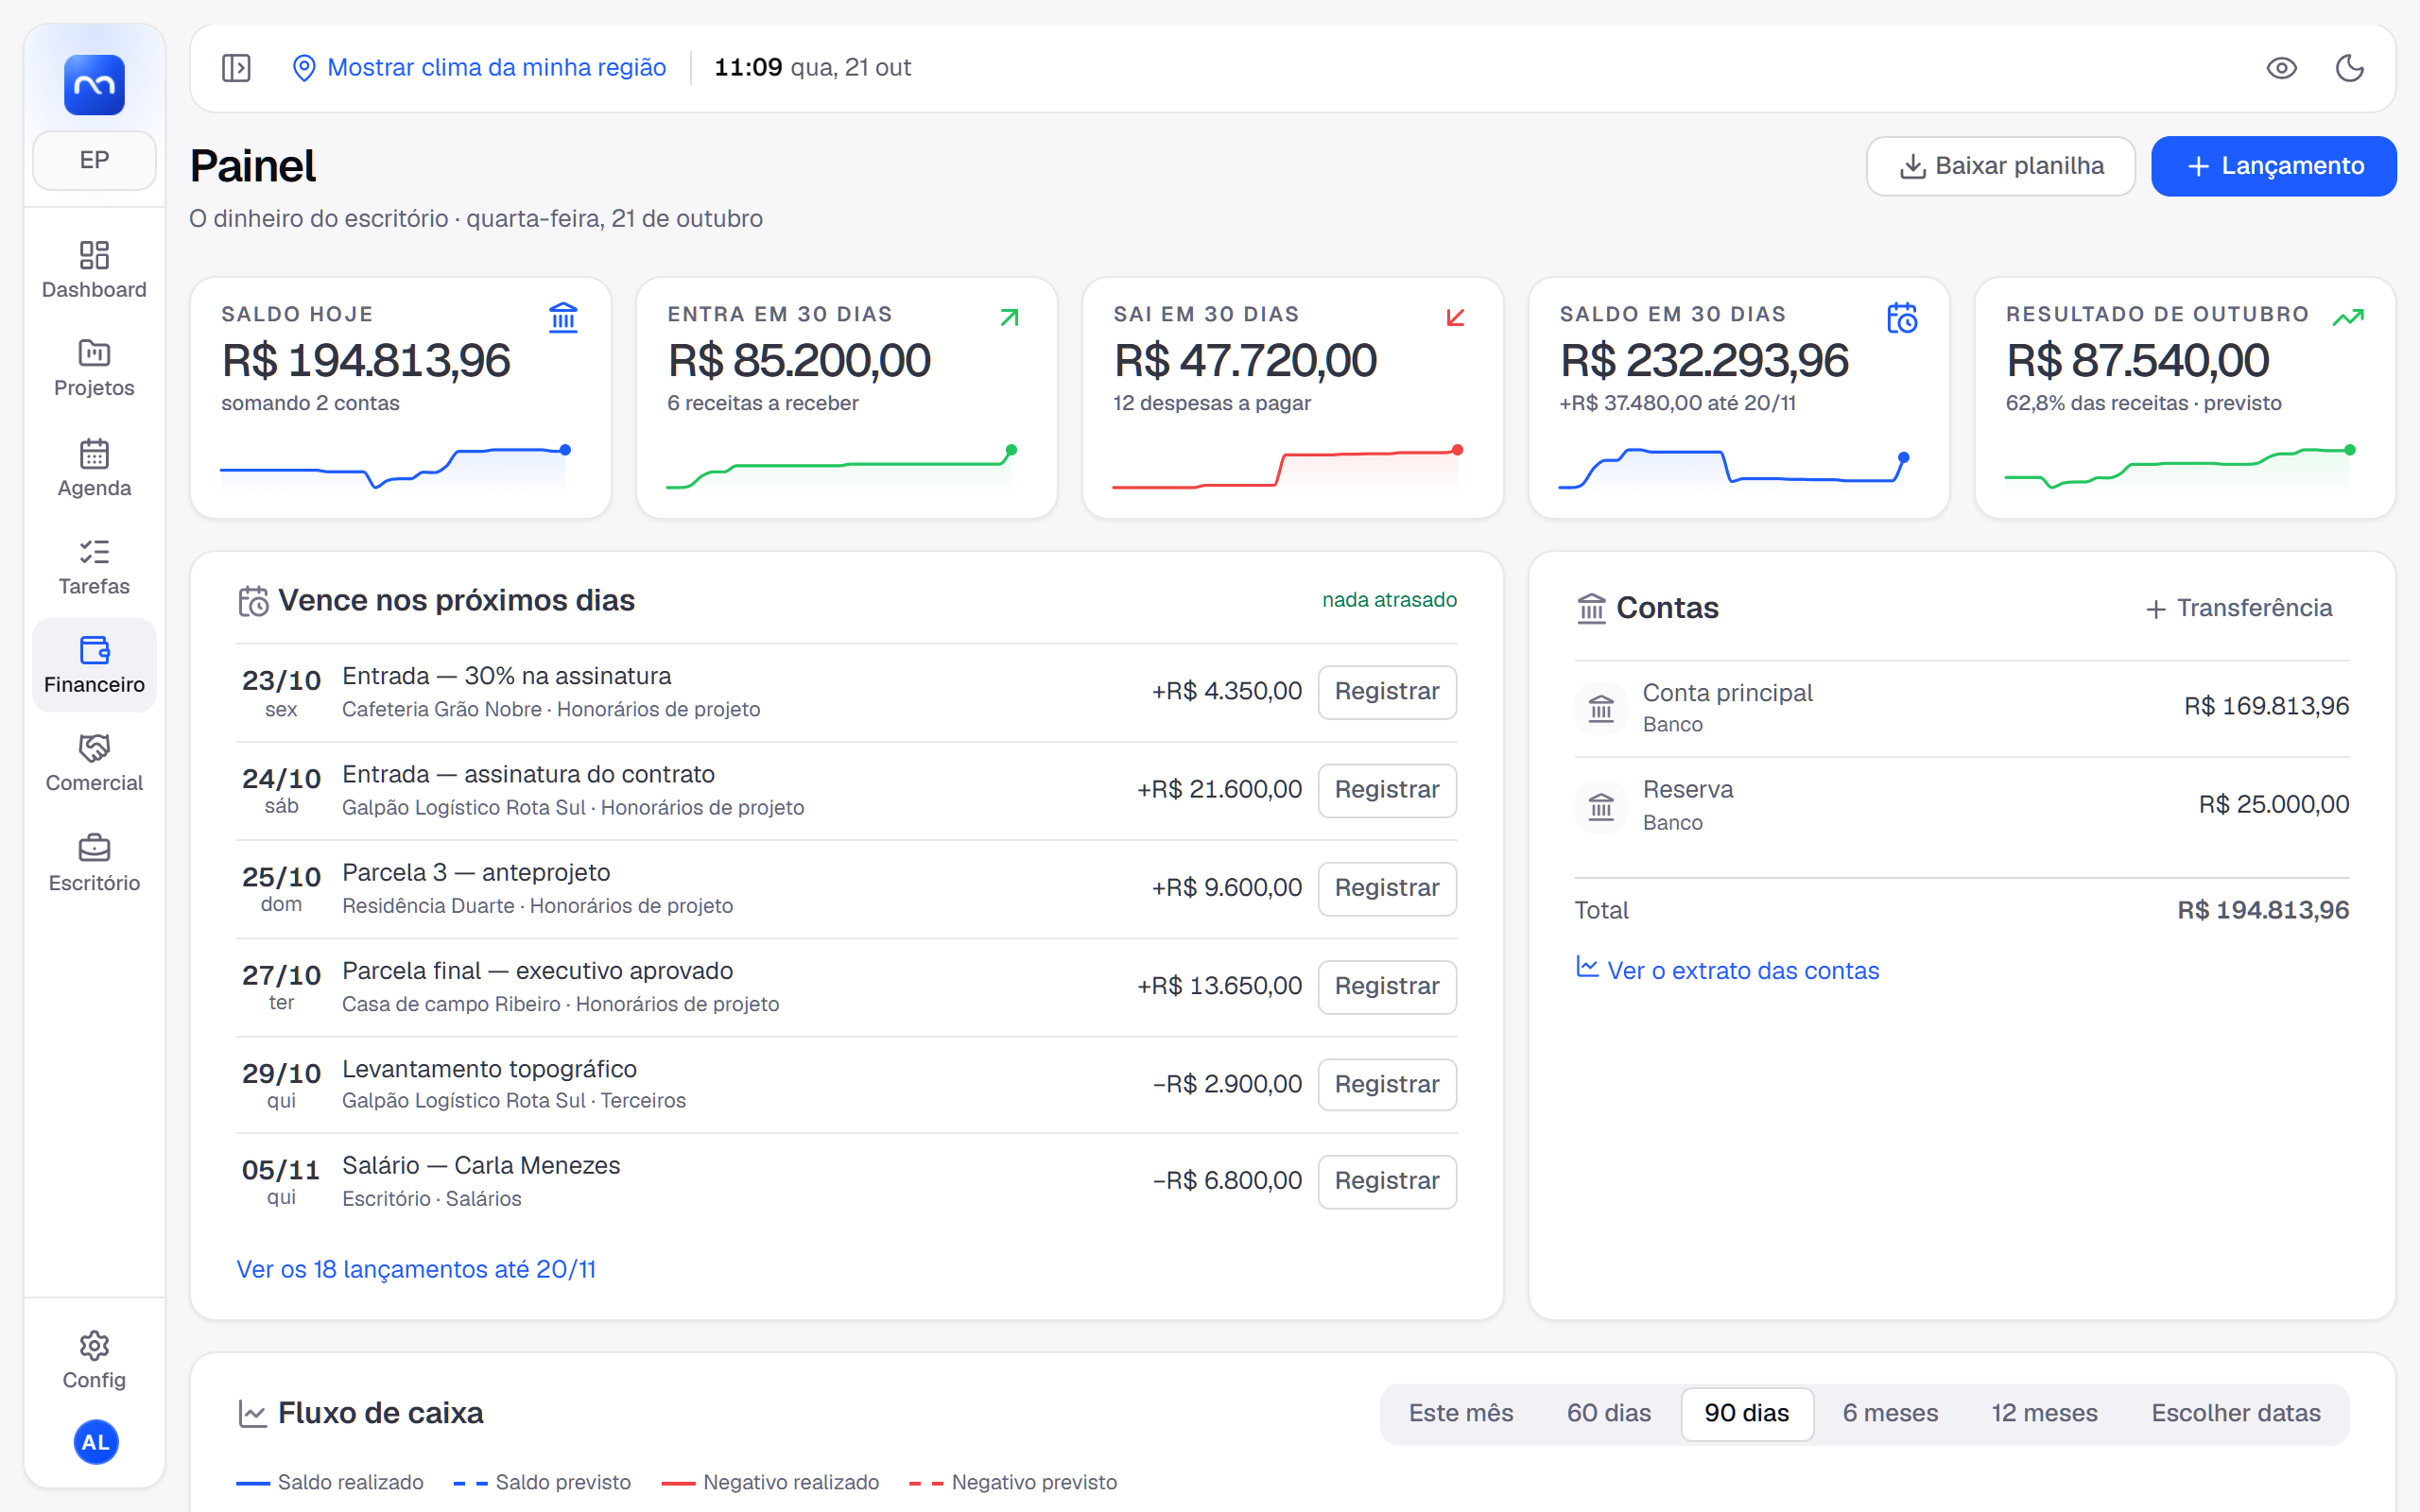The image size is (2420, 1512).
Task: Open the AL user avatar menu
Action: [96, 1442]
